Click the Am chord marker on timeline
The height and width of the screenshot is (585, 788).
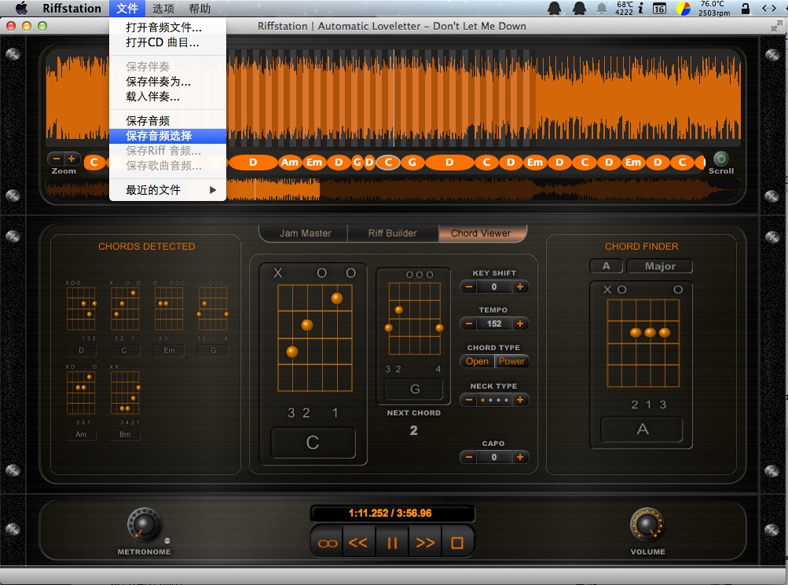[289, 163]
